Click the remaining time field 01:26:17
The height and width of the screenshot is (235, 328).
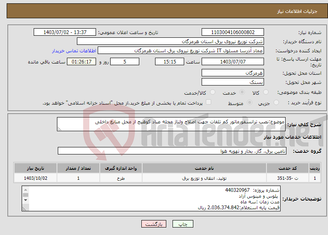pos(81,61)
